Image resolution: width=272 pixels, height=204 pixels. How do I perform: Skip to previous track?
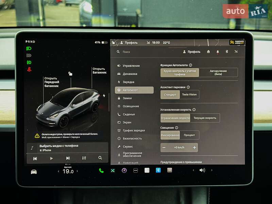tap(35, 158)
